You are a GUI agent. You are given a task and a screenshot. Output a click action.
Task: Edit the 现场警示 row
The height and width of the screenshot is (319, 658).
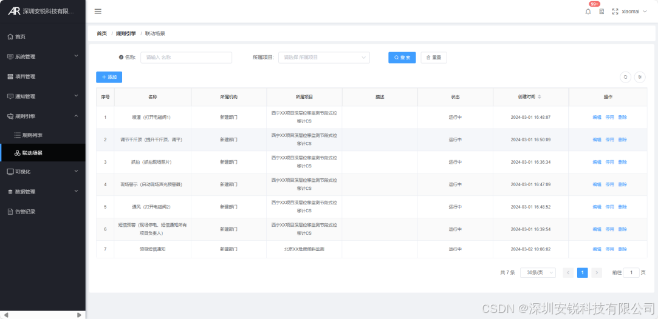click(597, 184)
